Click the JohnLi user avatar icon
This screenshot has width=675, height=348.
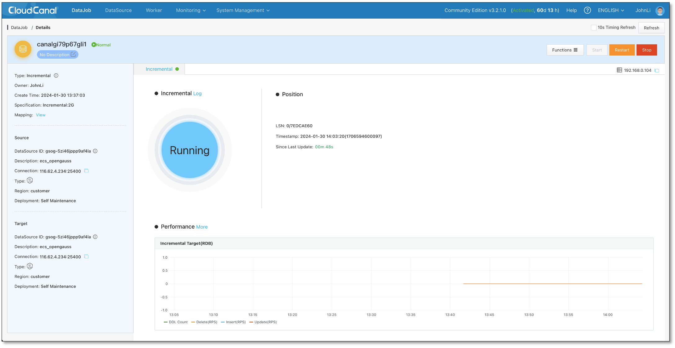click(660, 11)
